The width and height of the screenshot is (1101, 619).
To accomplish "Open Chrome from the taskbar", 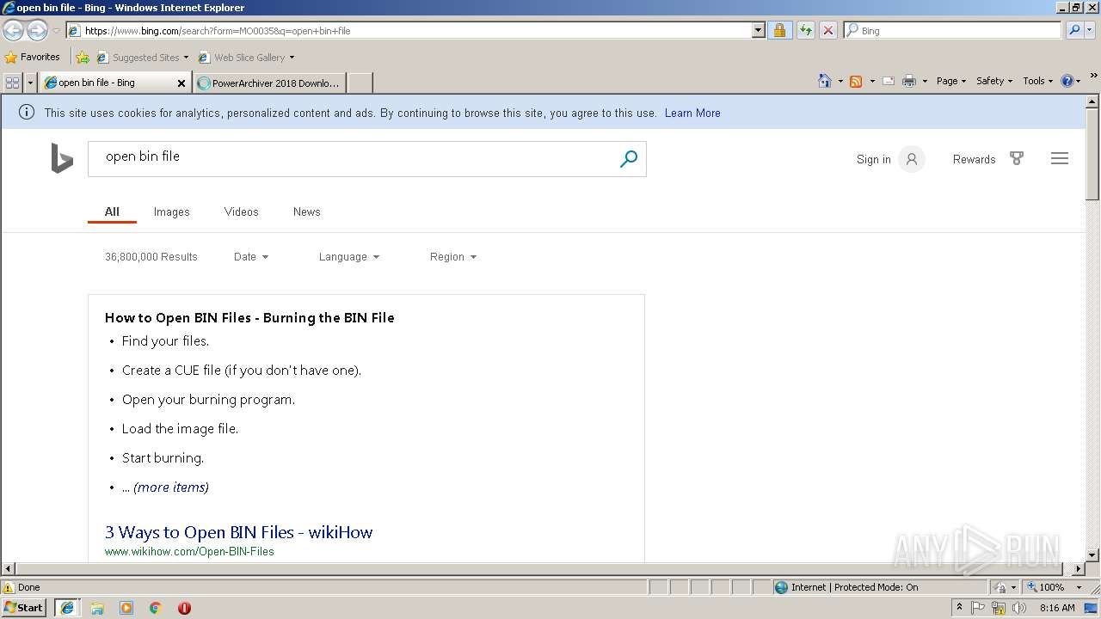I will tap(155, 608).
